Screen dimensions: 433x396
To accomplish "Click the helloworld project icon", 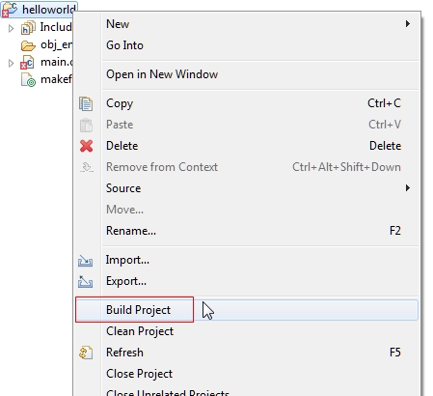I will tap(9, 10).
